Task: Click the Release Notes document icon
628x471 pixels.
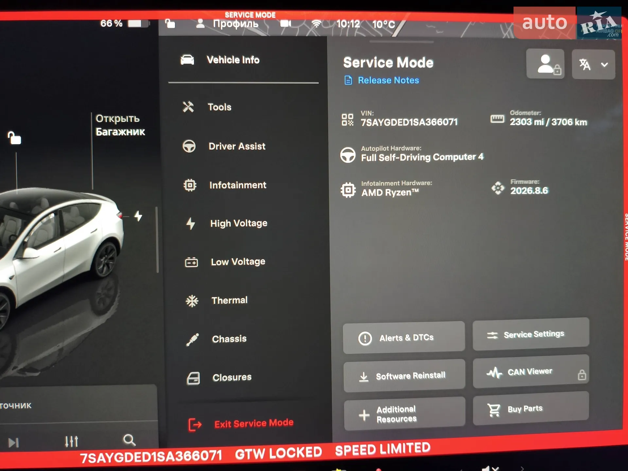Action: coord(348,80)
